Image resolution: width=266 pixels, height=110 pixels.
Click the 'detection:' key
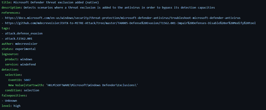(x=10, y=70)
